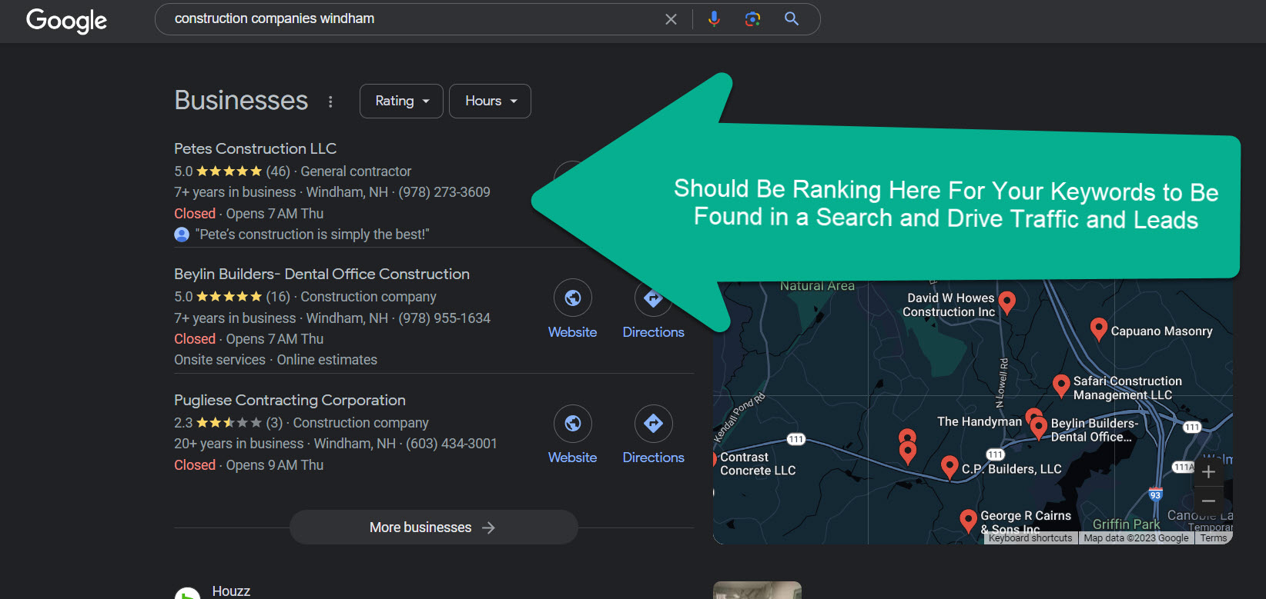Open map Keyboard shortcuts link

[x=1030, y=538]
